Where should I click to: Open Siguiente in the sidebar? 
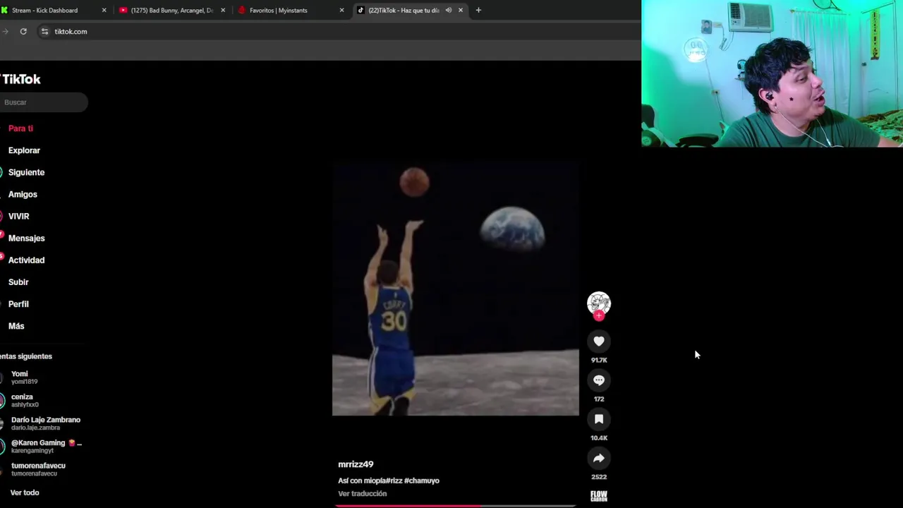[x=26, y=172]
